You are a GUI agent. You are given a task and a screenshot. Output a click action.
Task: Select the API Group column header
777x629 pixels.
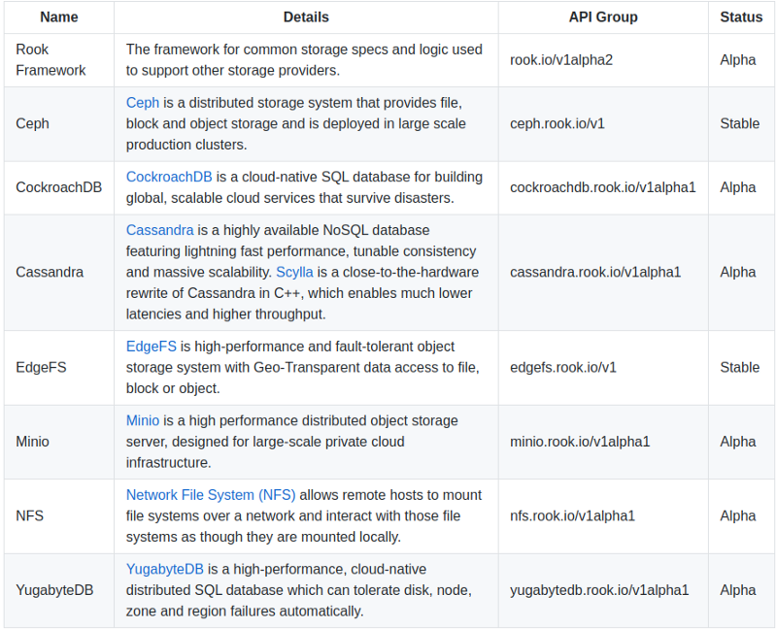[x=603, y=17]
